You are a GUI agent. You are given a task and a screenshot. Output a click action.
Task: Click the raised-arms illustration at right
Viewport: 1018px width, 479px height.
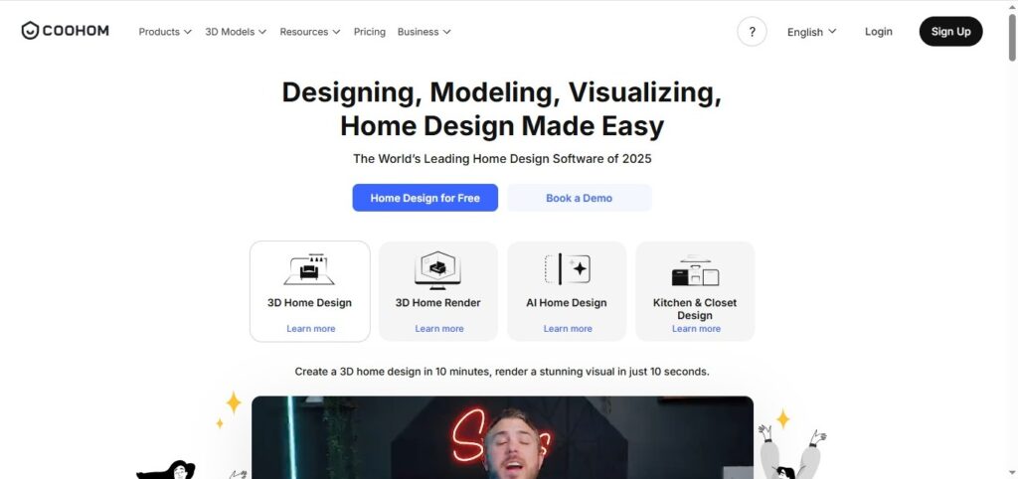point(790,453)
